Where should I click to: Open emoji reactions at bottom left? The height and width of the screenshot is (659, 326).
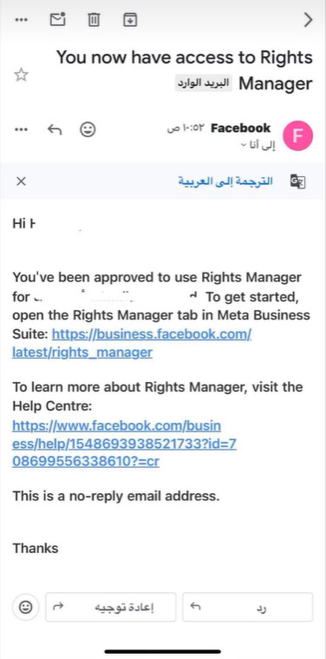26,607
